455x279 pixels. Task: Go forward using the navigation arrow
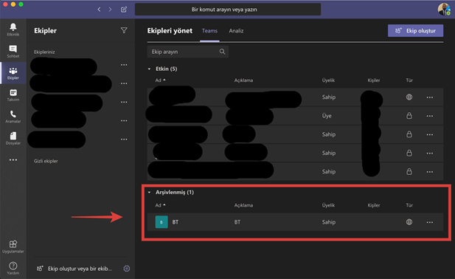111,10
